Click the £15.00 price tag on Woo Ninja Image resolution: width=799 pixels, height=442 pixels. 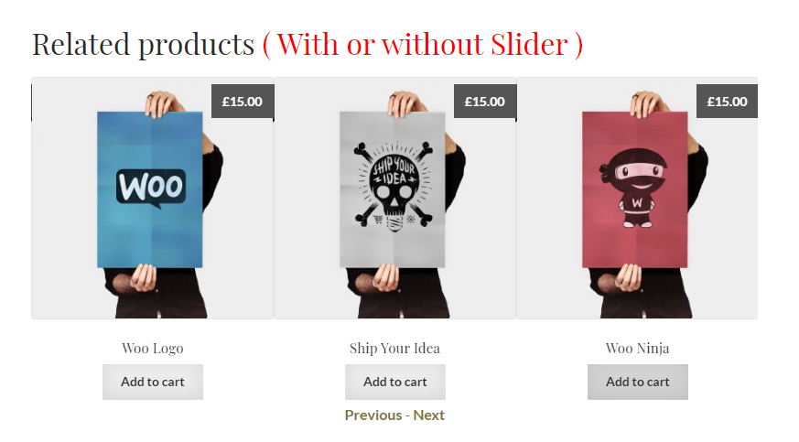pos(727,102)
